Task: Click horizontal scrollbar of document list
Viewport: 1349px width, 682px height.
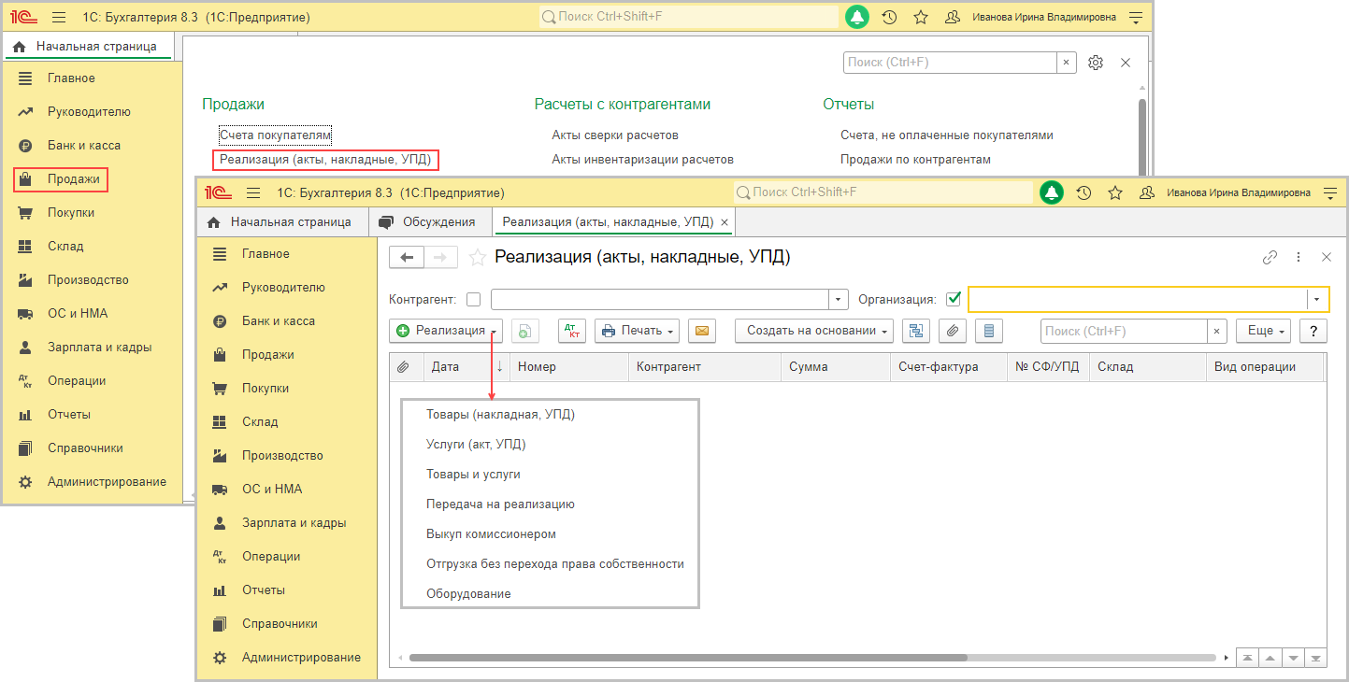Action: point(687,658)
